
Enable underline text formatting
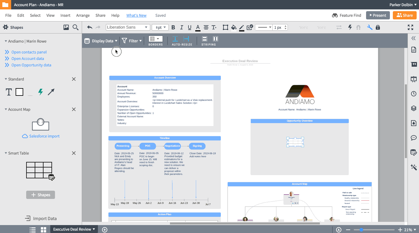pos(190,27)
